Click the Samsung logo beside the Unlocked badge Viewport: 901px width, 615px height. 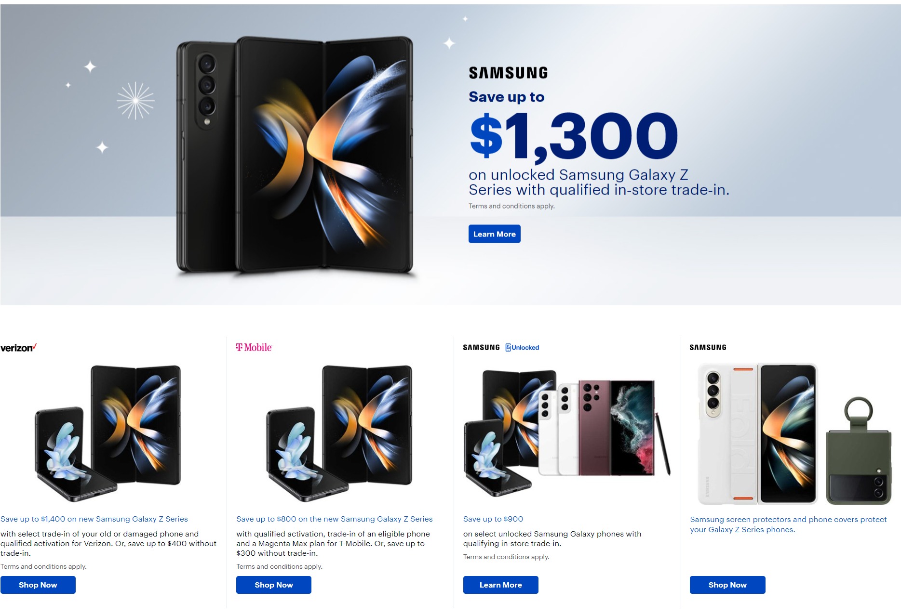[x=481, y=347]
